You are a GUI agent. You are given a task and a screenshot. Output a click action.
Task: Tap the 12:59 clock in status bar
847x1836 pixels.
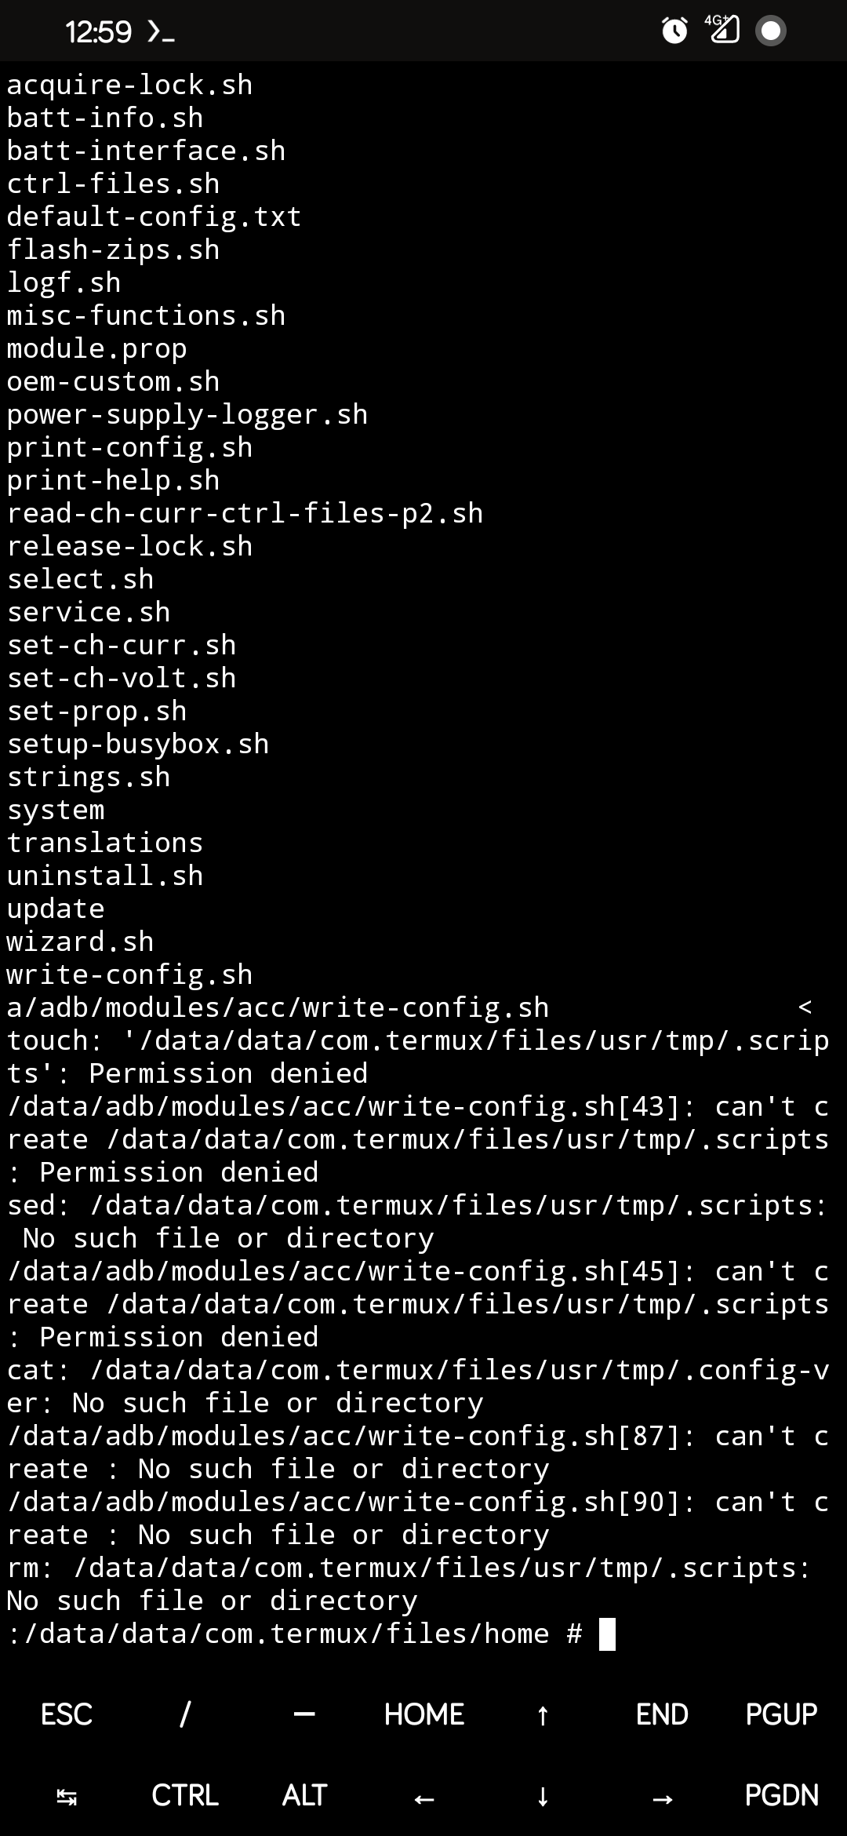click(x=100, y=30)
